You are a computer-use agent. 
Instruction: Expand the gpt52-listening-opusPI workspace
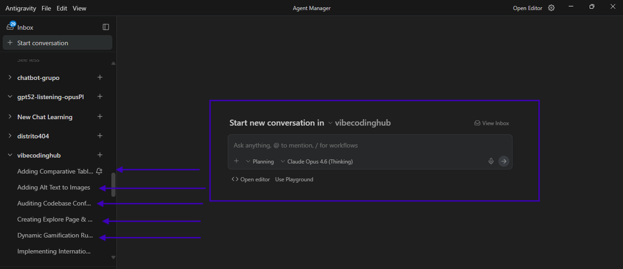tap(10, 97)
